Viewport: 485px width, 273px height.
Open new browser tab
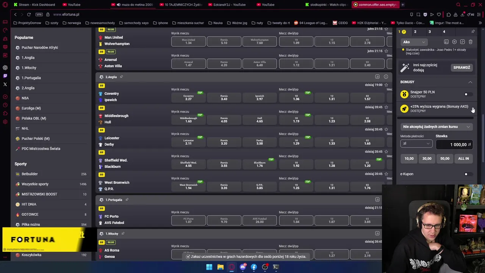click(403, 5)
